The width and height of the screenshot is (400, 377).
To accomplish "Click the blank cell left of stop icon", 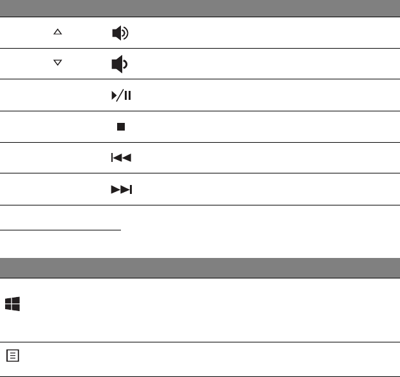I will [x=51, y=127].
